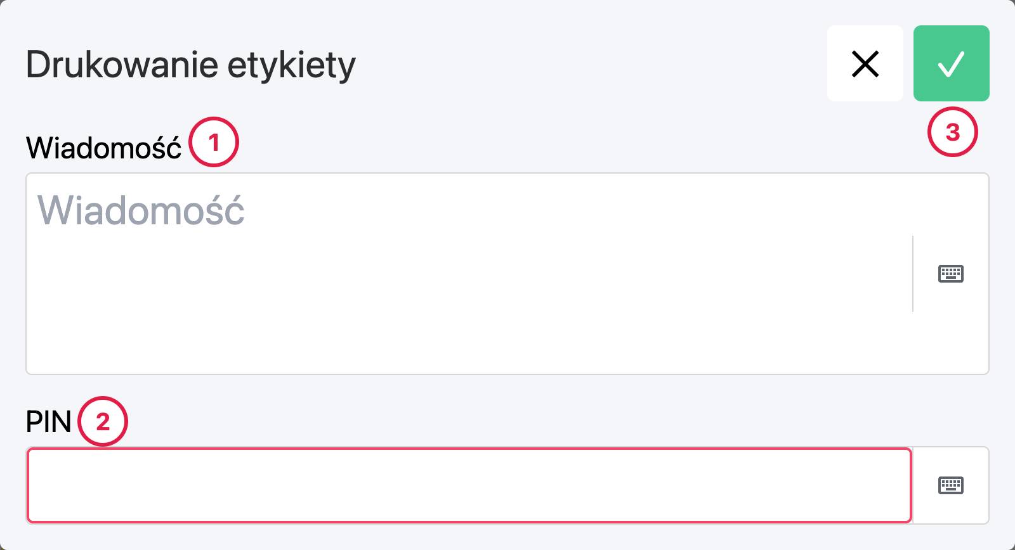Close the Drukowanie etykiety dialog
This screenshot has width=1015, height=550.
click(x=865, y=63)
